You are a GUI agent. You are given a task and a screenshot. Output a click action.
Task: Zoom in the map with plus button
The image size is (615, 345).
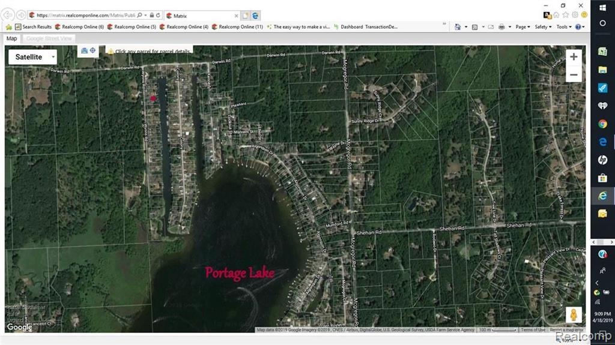click(574, 57)
